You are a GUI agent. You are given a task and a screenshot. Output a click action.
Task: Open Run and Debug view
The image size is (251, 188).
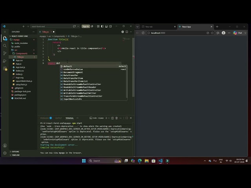pyautogui.click(x=5, y=61)
